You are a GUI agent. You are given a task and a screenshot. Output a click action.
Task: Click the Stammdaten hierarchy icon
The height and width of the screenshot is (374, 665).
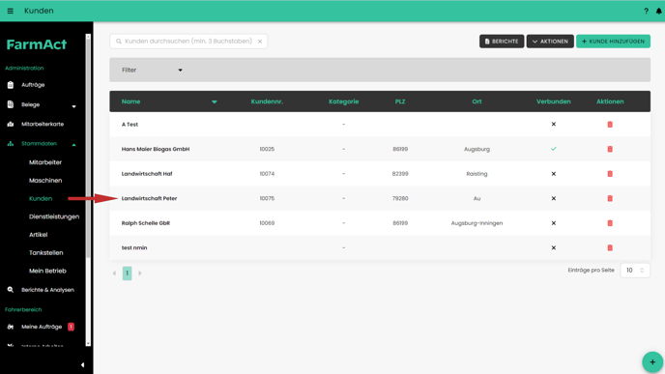pos(11,144)
